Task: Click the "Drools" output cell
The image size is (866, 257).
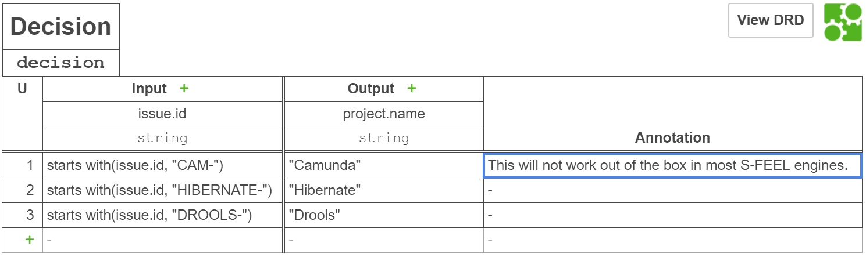Action: (384, 215)
